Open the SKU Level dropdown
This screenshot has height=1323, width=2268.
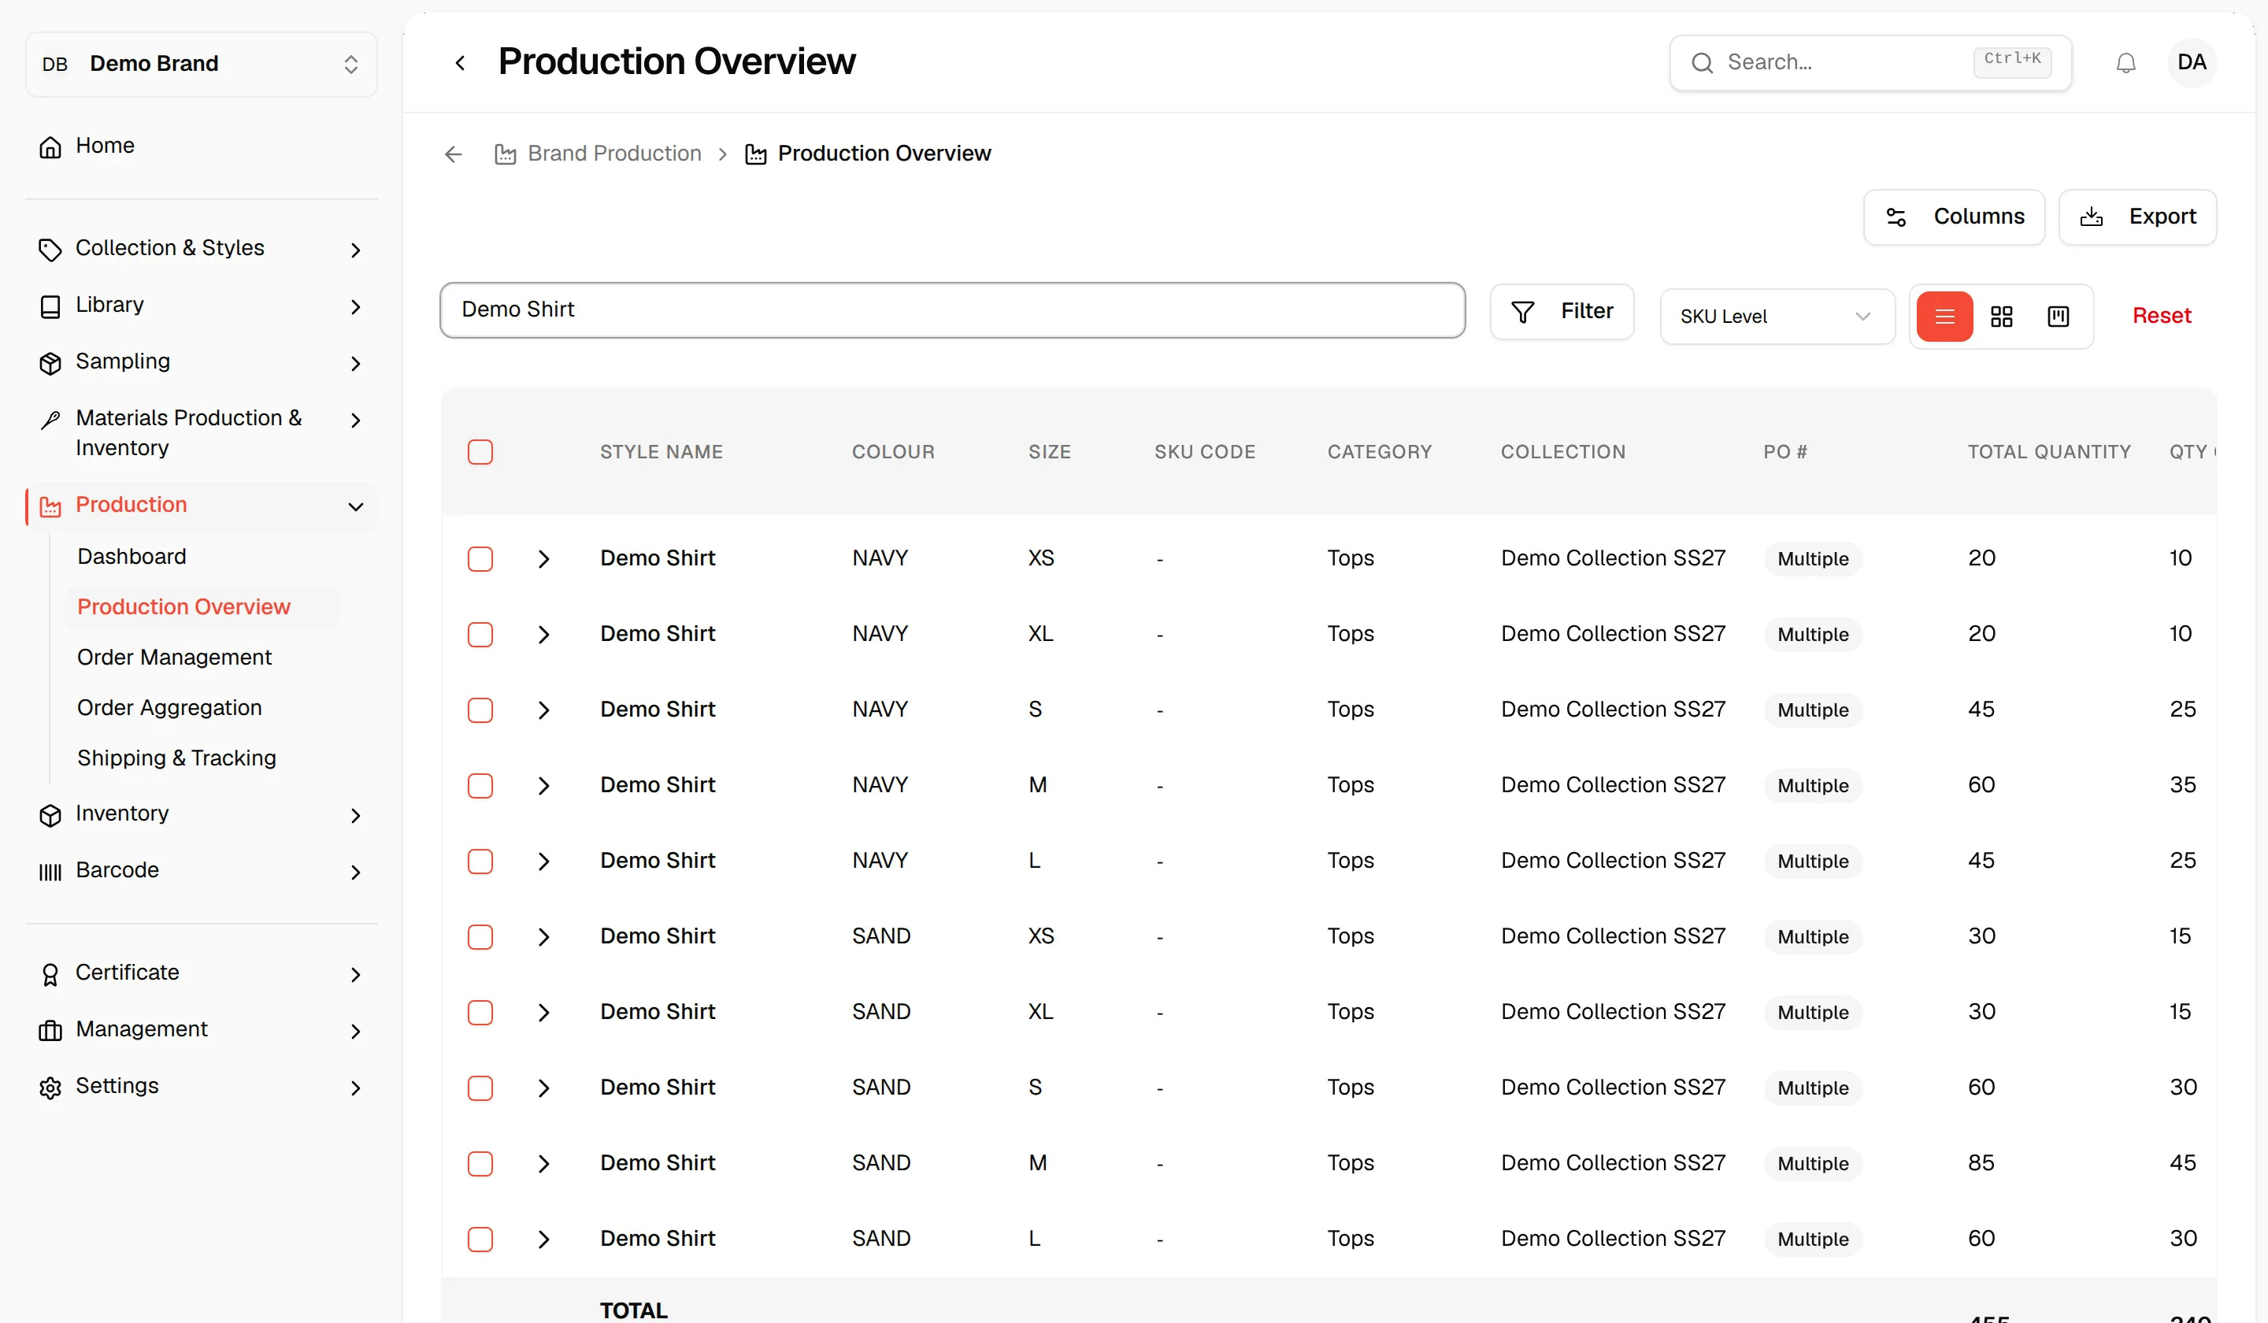(x=1777, y=316)
